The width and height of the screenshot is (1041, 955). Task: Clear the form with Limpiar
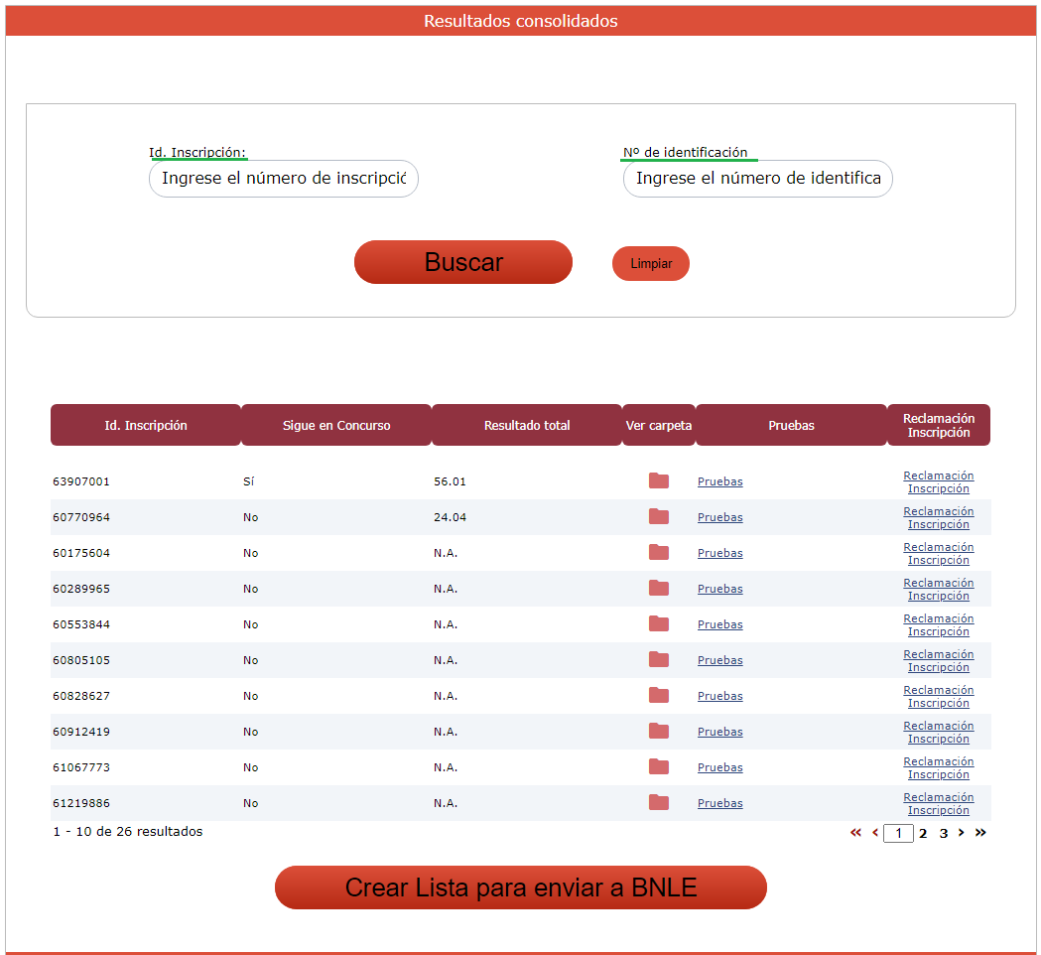pos(651,264)
